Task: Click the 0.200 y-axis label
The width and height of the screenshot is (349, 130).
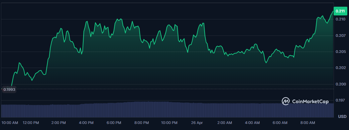Action: coord(341,84)
